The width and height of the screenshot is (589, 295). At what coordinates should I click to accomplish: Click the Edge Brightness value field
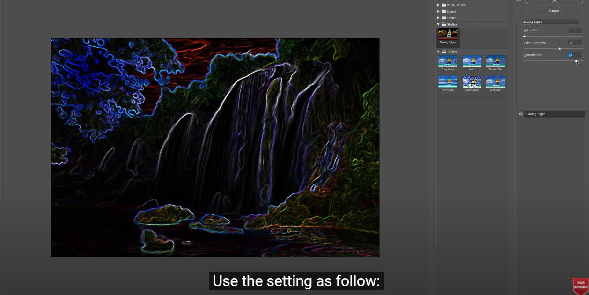(575, 43)
